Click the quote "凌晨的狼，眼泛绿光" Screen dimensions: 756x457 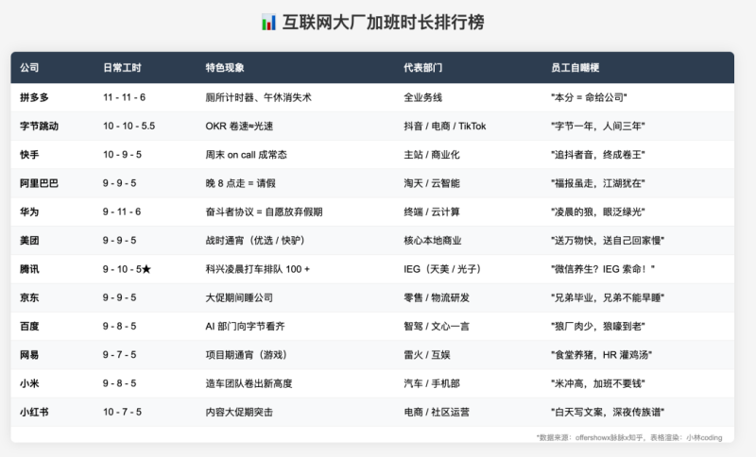[598, 212]
